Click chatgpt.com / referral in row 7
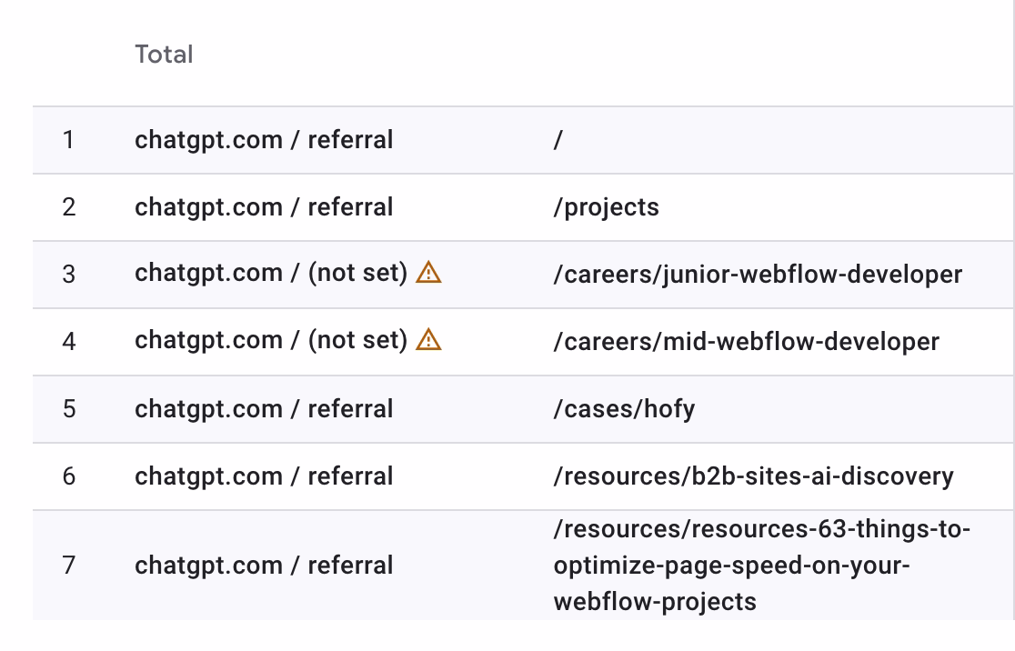Viewport: 1015px width, 651px height. (x=264, y=566)
